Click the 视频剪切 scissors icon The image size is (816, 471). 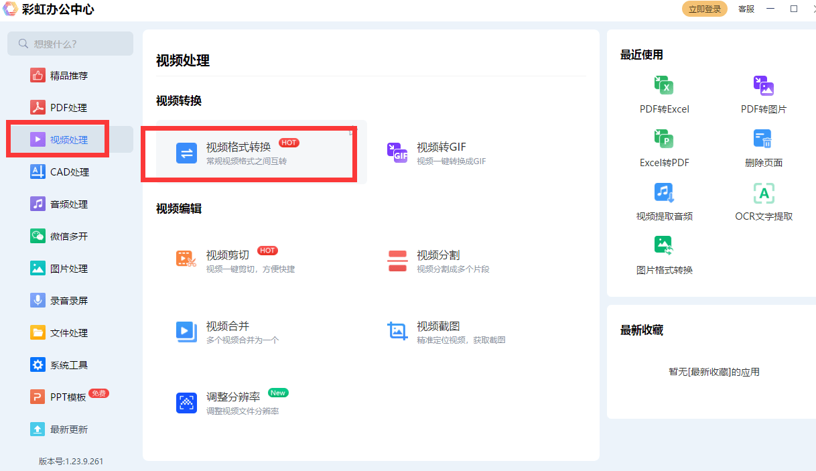186,260
